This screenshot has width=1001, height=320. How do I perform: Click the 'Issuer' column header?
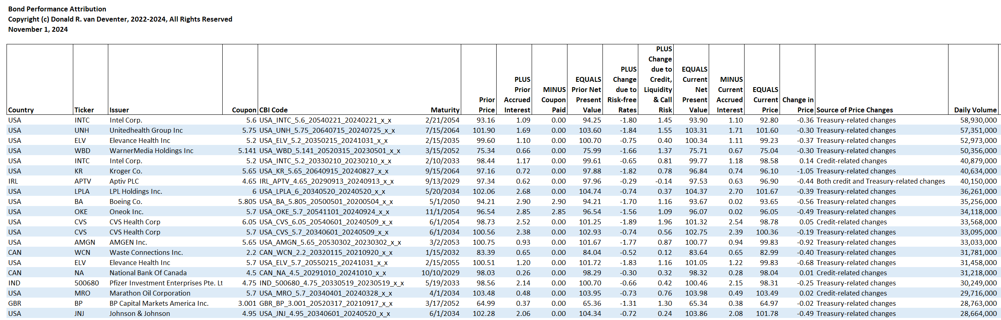point(119,110)
